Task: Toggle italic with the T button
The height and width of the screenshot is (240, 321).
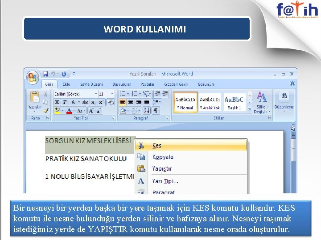Action: [65, 102]
